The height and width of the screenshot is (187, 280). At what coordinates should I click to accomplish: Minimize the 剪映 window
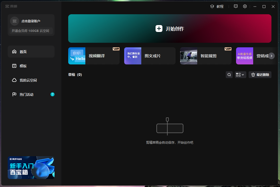(255, 7)
